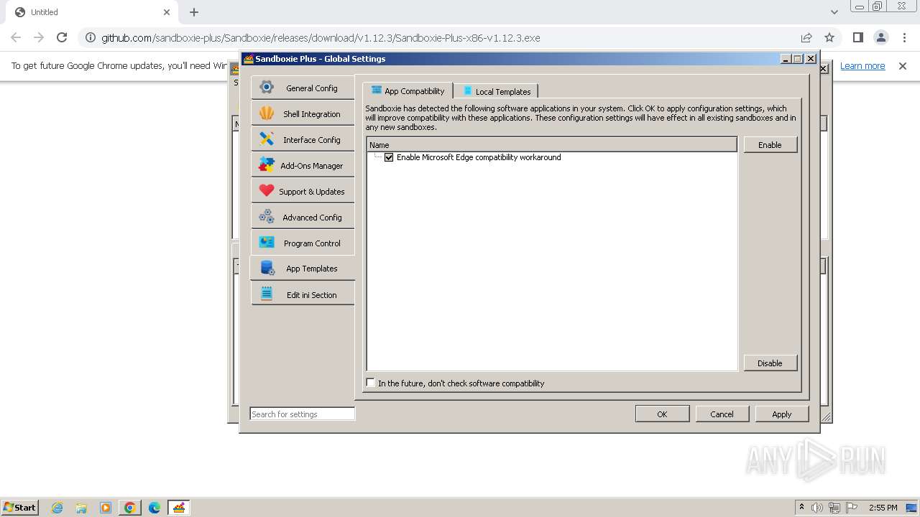Minimize the Global Settings window
920x517 pixels.
786,59
